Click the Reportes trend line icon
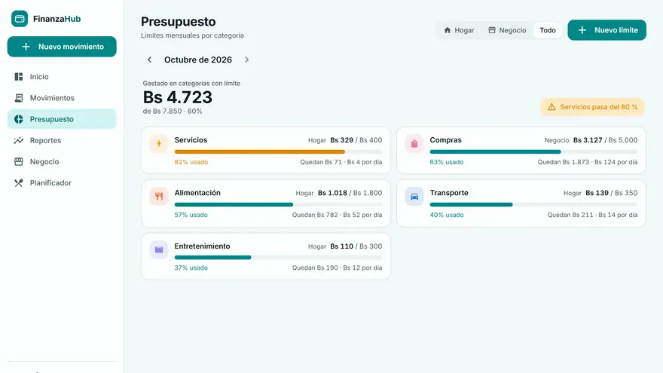This screenshot has height=373, width=663. [x=19, y=140]
